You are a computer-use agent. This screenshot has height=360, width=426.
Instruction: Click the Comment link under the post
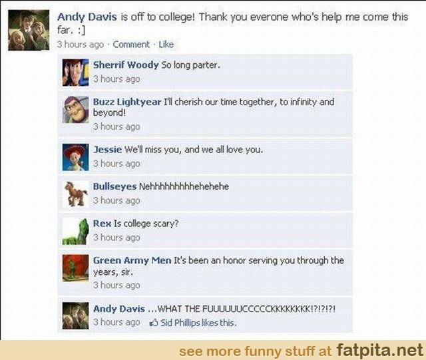click(x=131, y=45)
